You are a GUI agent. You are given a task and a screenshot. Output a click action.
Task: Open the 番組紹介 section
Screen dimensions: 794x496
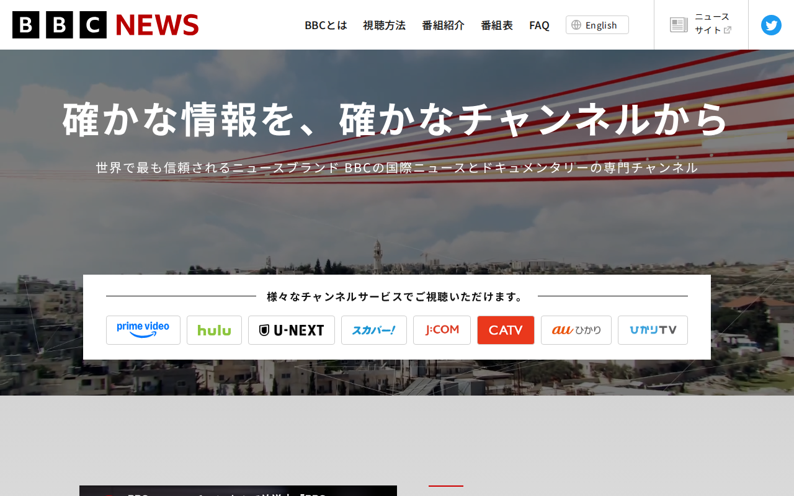pyautogui.click(x=443, y=25)
